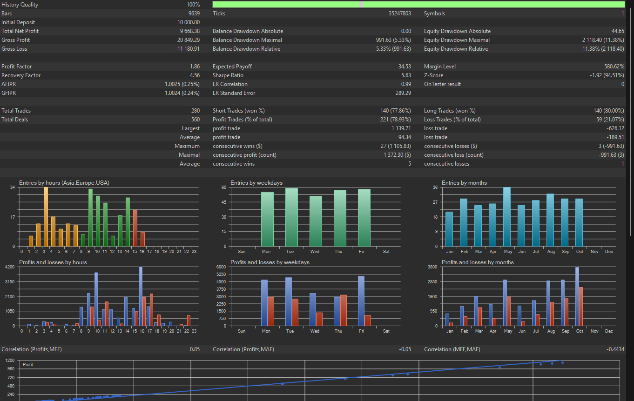This screenshot has width=634, height=401.
Task: Click October's blue profit bar in months chart
Action: pyautogui.click(x=577, y=296)
